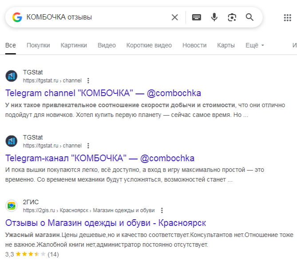
Task: Switch to the Новости tab
Action: click(194, 45)
